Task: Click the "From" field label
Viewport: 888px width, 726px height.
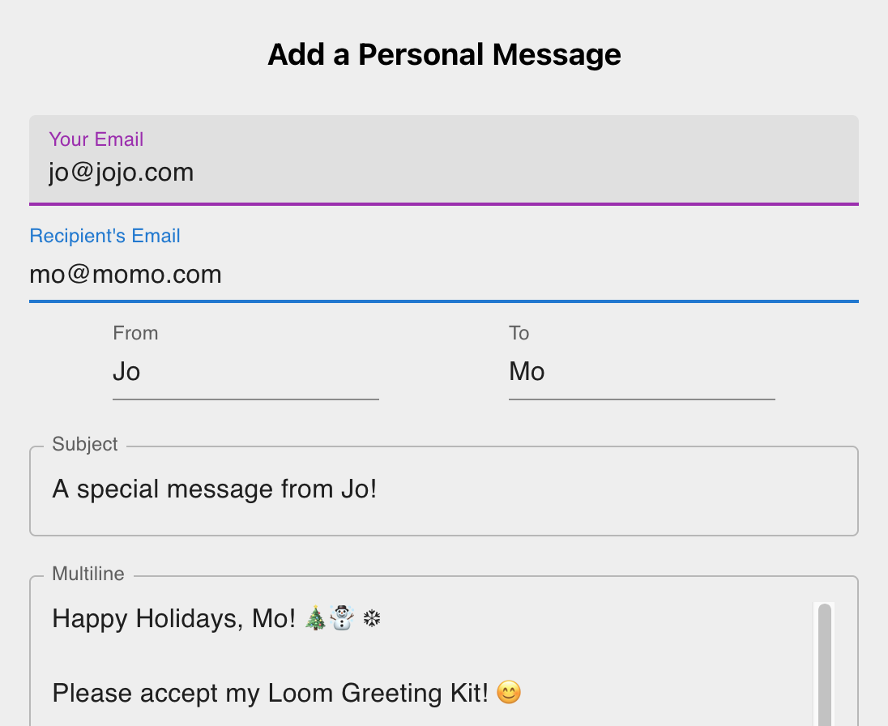Action: pyautogui.click(x=135, y=333)
